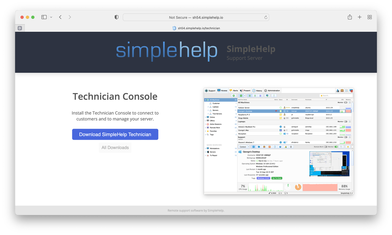Turn off green Monitor switch beside Remote Work
The height and width of the screenshot is (235, 392).
pos(336,147)
